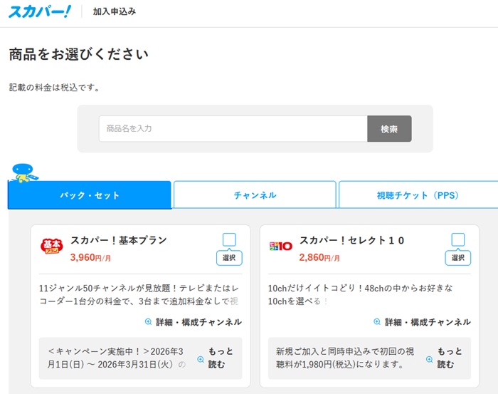The image size is (498, 394).
Task: Check the スカパー!セレクト10 selection checkbox
Action: tap(458, 239)
